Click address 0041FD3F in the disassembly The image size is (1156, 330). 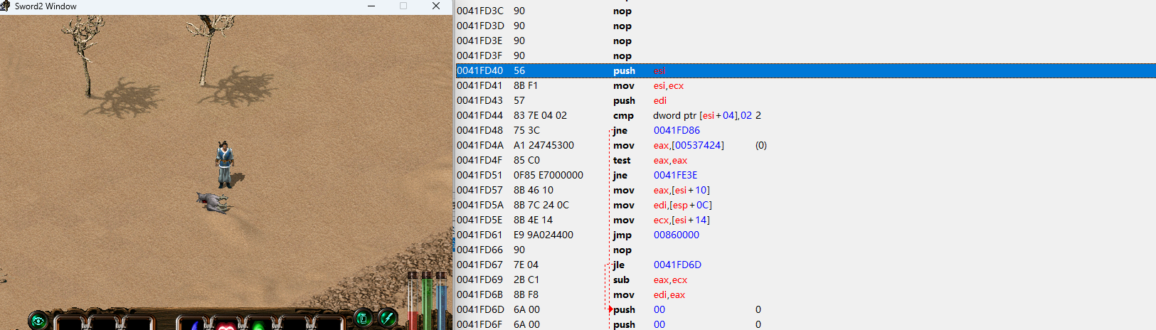click(x=479, y=55)
